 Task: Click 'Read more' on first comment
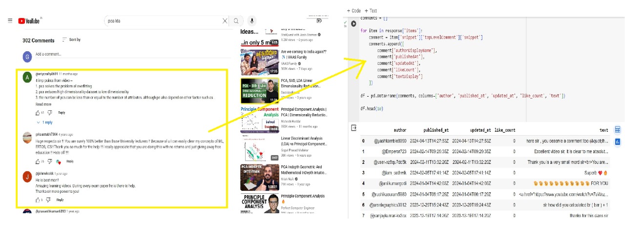tap(43, 104)
